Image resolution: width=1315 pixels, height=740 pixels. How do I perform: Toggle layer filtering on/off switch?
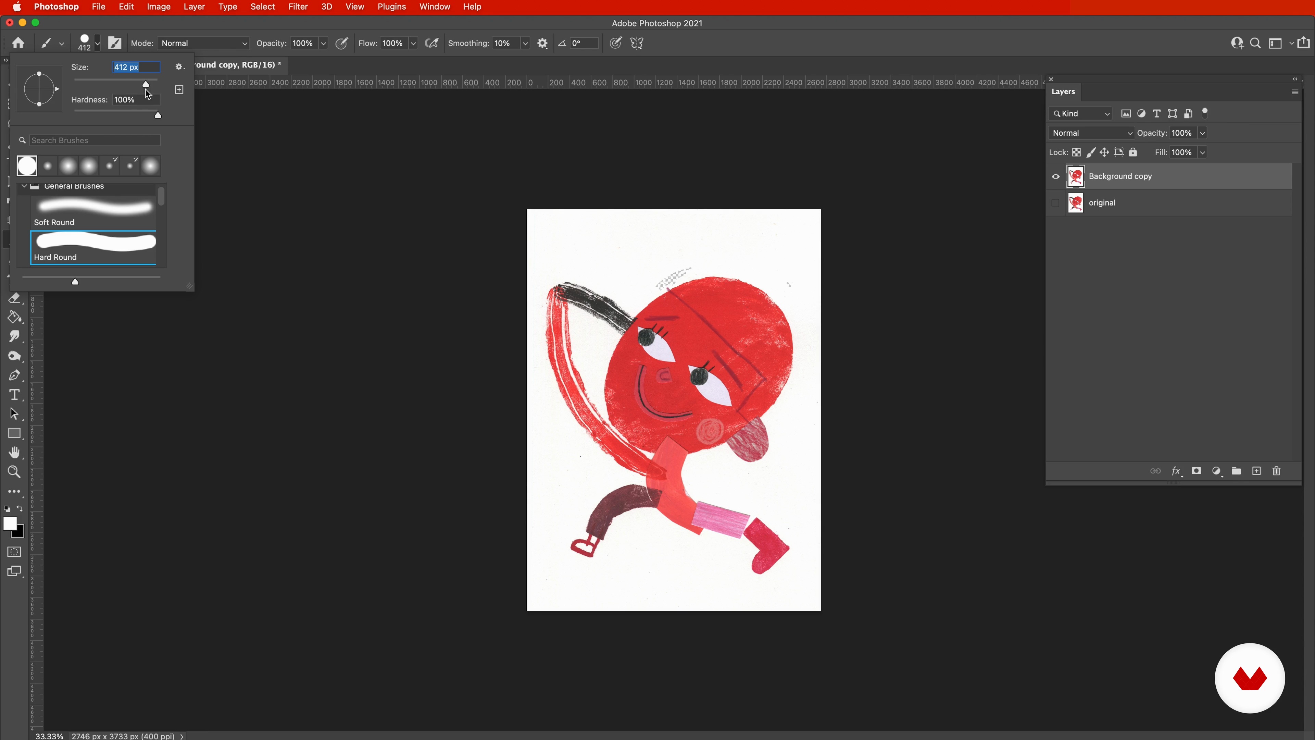[1205, 113]
